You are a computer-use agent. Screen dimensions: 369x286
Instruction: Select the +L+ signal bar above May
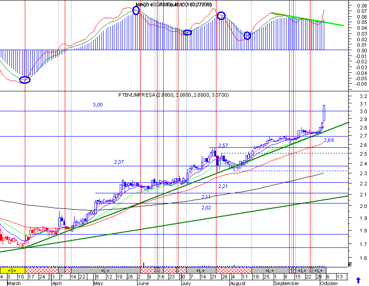[x=106, y=270]
